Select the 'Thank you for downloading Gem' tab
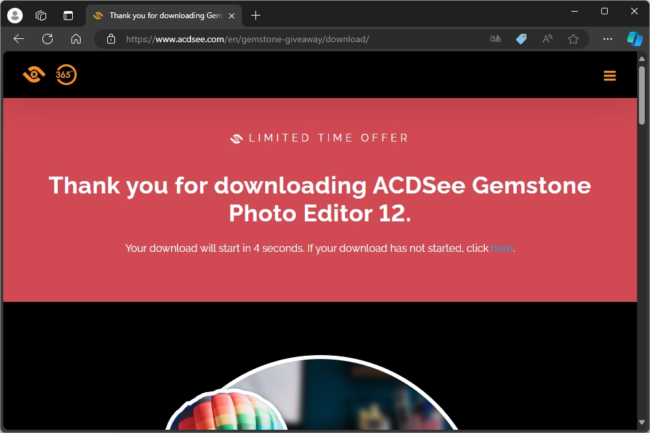The width and height of the screenshot is (650, 433). click(x=164, y=16)
